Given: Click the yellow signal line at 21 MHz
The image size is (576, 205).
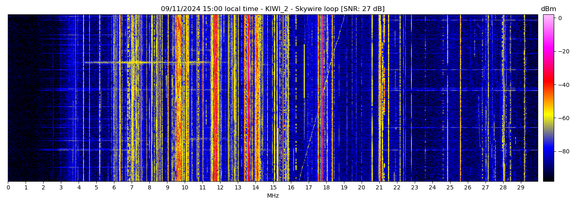Looking at the screenshot, I should pyautogui.click(x=379, y=98).
